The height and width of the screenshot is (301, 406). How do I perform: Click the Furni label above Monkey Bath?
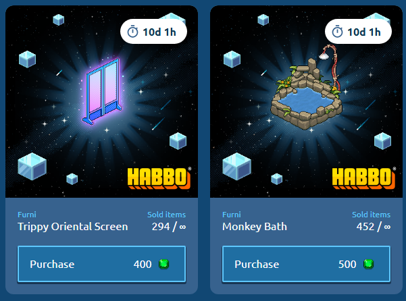point(232,215)
